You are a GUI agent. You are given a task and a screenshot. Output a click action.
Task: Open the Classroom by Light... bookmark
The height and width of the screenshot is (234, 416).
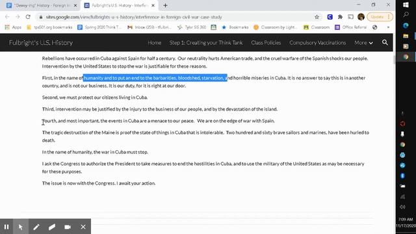(x=276, y=27)
